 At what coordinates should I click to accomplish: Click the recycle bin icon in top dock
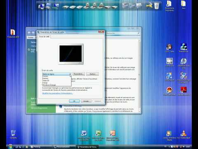point(157,6)
